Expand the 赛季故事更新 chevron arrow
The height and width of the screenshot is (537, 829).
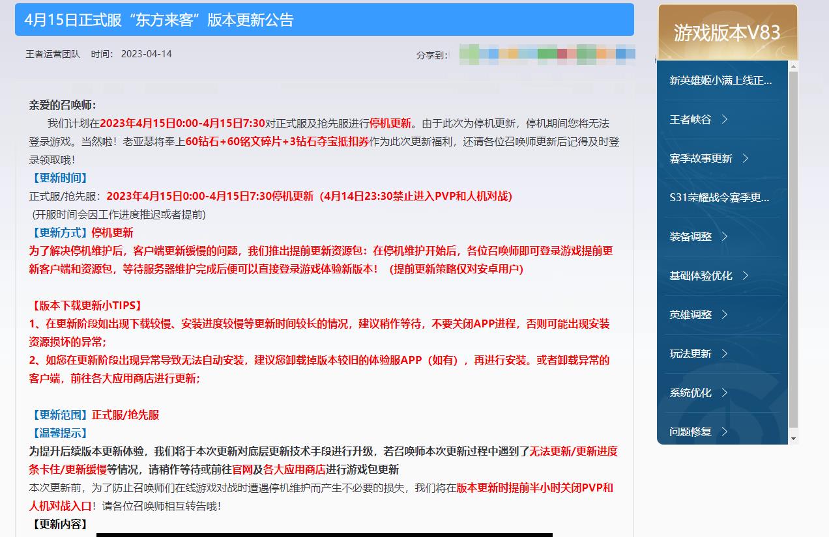tap(745, 158)
